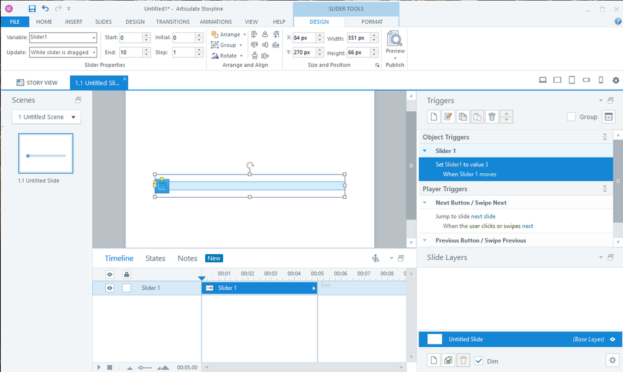
Task: Duplicate the selected slide layer
Action: click(448, 360)
